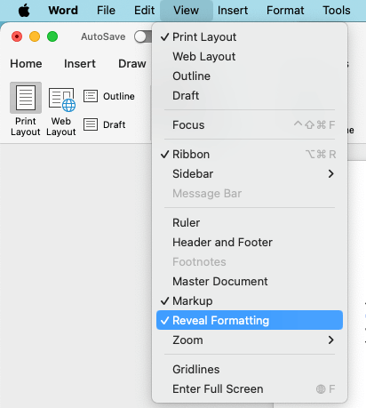
Task: Select Header and Footer
Action: [x=250, y=242]
